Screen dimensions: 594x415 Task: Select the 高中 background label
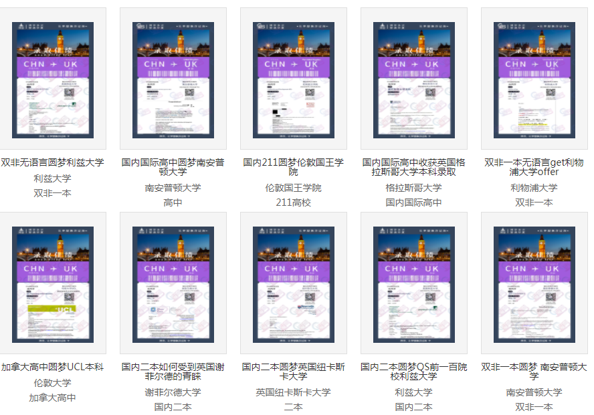(x=173, y=202)
